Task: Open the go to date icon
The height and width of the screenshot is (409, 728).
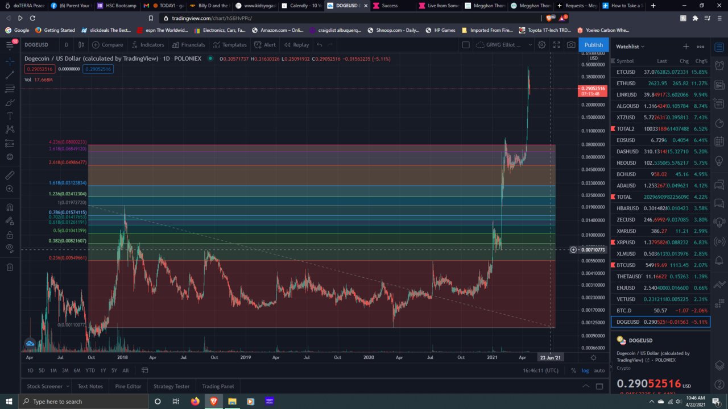Action: click(x=144, y=370)
